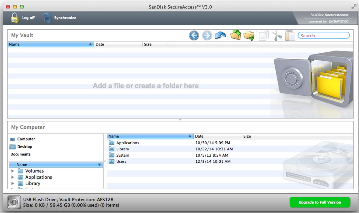
Task: Click Applications folder icon in file list
Action: pyautogui.click(x=111, y=143)
